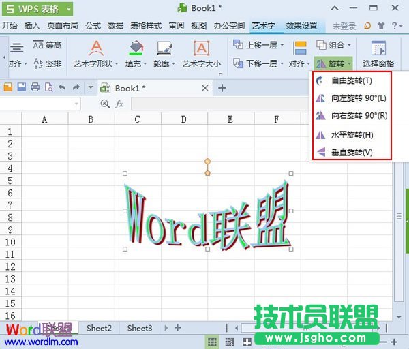Click the orange rotation handle above WordArt

point(207,162)
